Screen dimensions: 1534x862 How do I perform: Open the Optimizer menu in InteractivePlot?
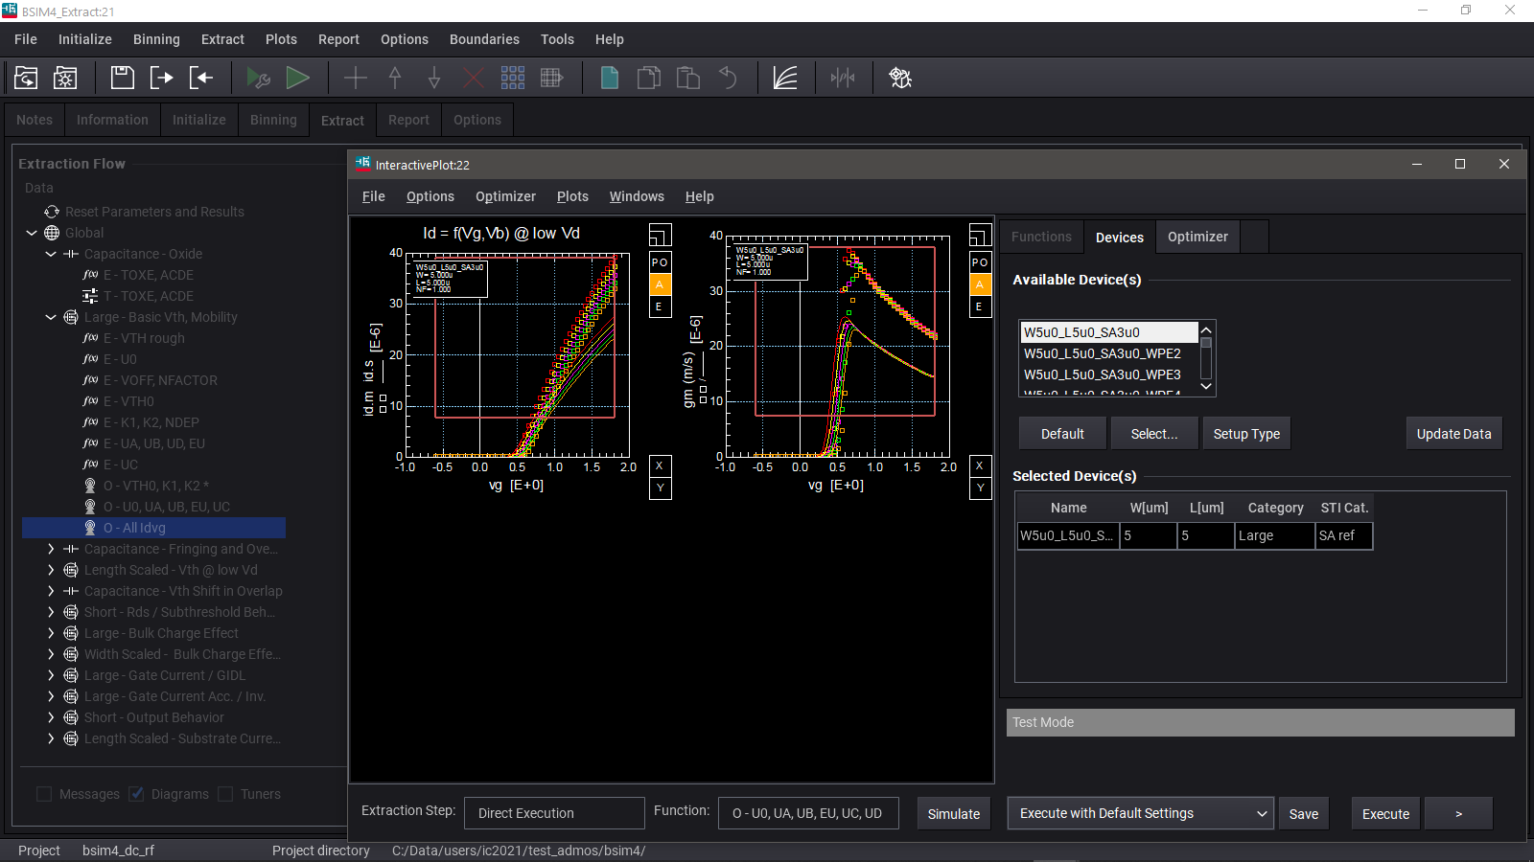click(x=505, y=196)
